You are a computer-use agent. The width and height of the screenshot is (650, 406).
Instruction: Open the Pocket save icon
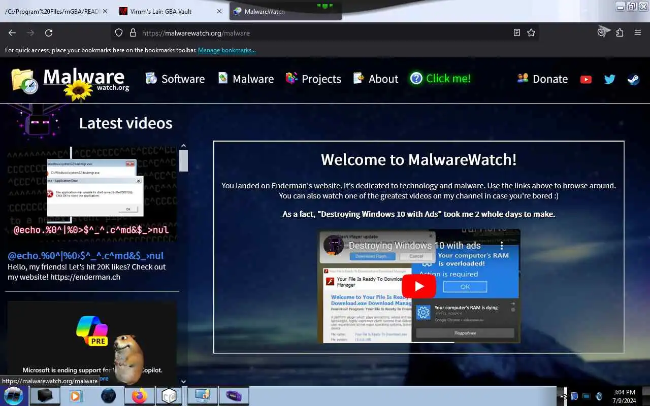click(x=602, y=32)
